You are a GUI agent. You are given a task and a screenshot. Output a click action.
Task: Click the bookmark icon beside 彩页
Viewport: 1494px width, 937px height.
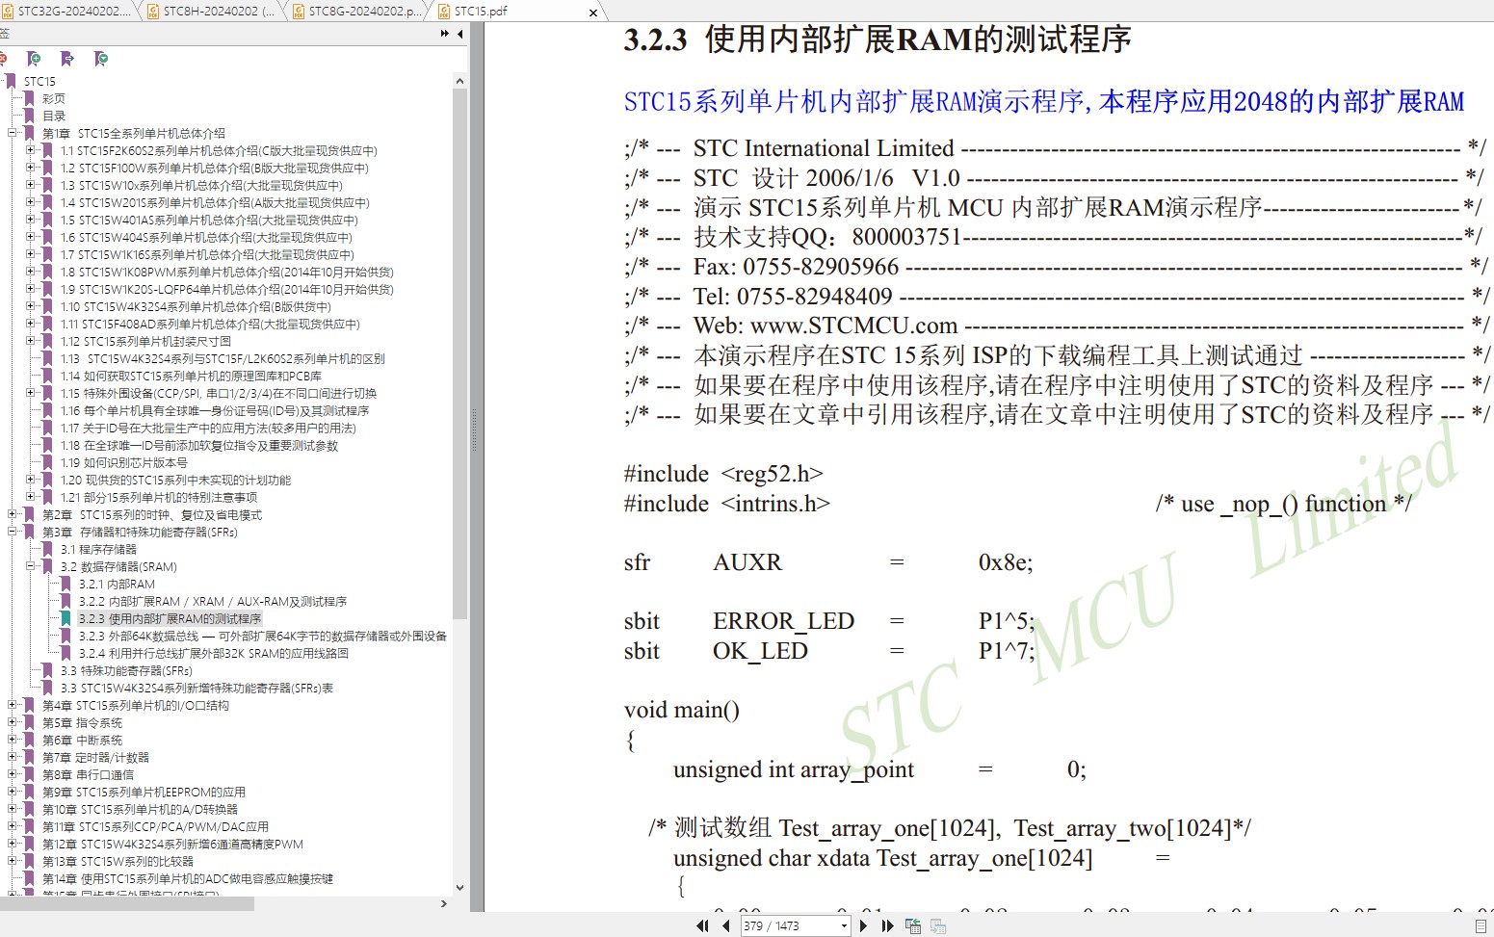[x=29, y=98]
